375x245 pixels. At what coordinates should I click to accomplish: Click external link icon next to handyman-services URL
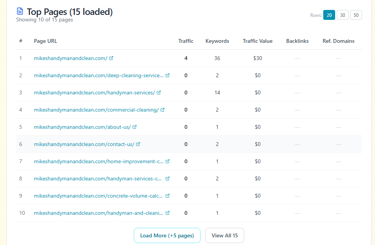pos(159,93)
